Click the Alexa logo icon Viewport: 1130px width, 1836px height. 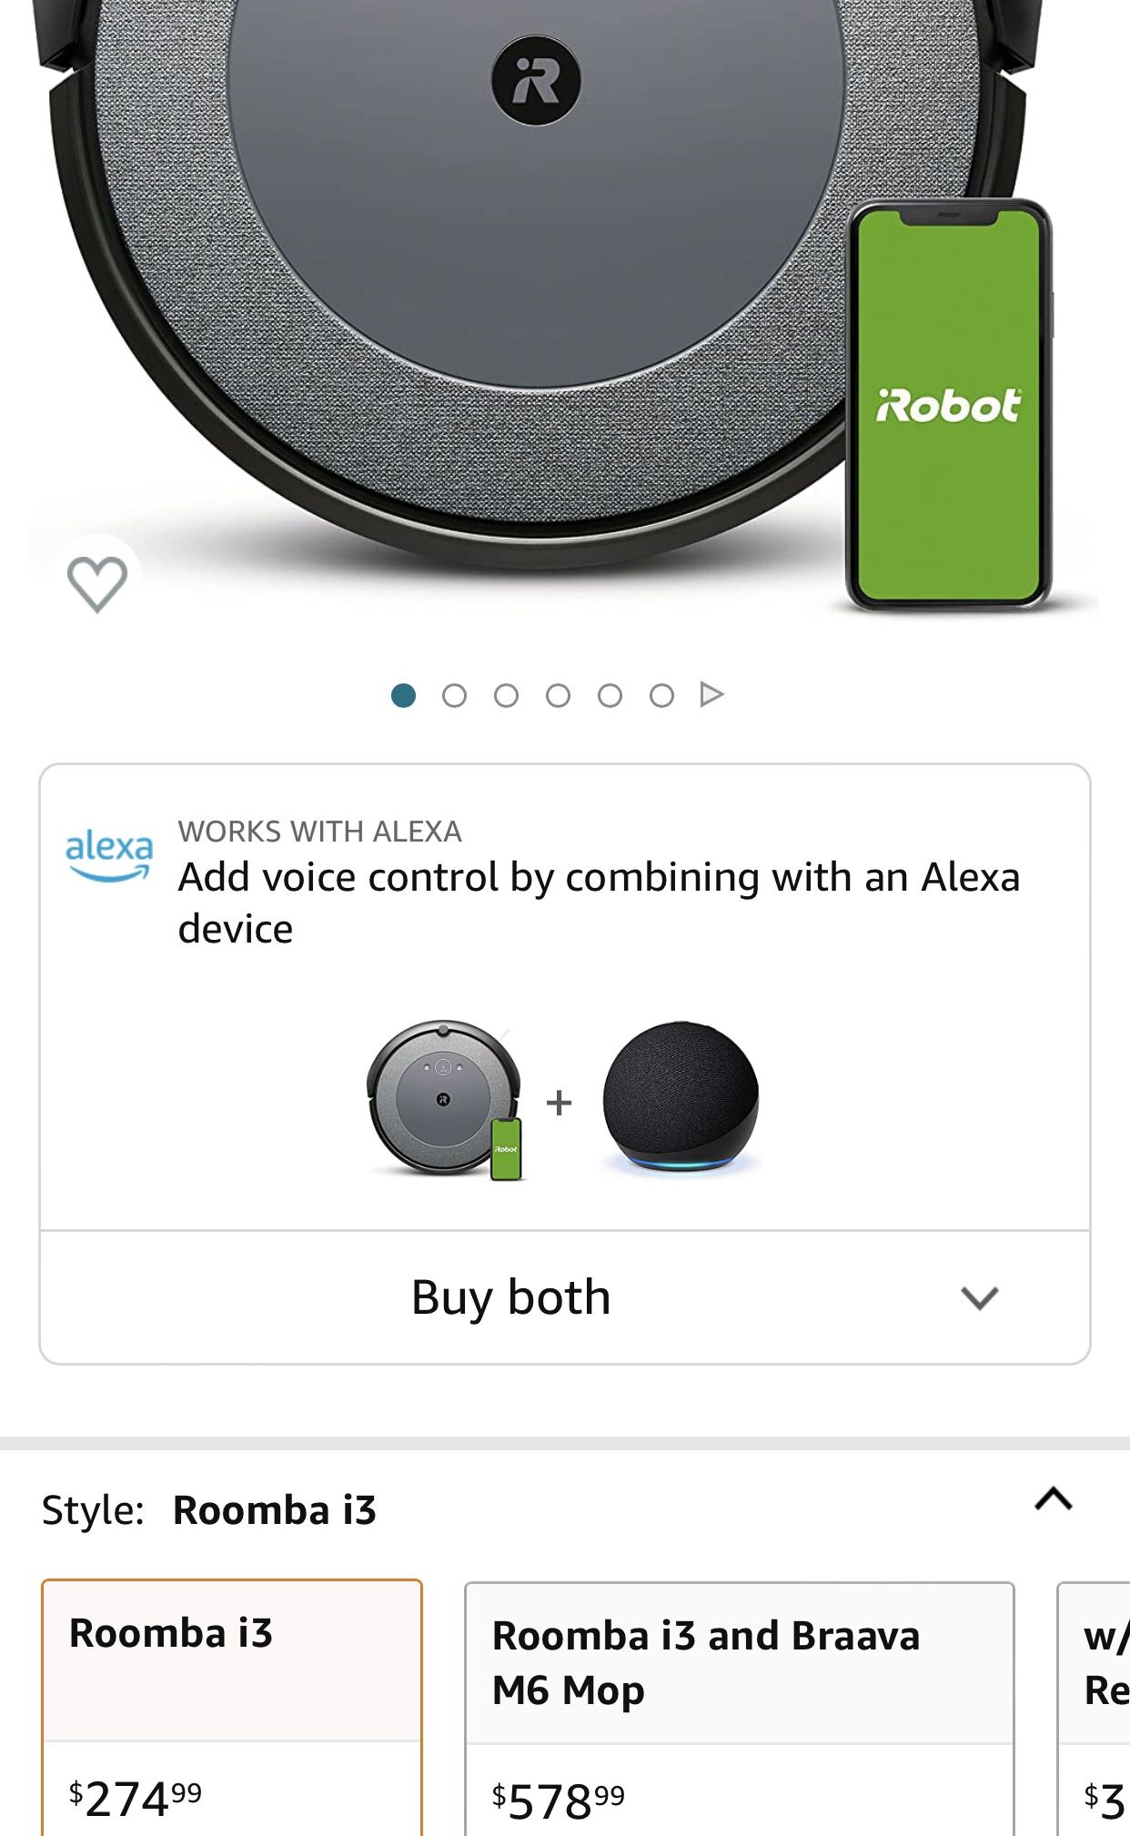109,854
